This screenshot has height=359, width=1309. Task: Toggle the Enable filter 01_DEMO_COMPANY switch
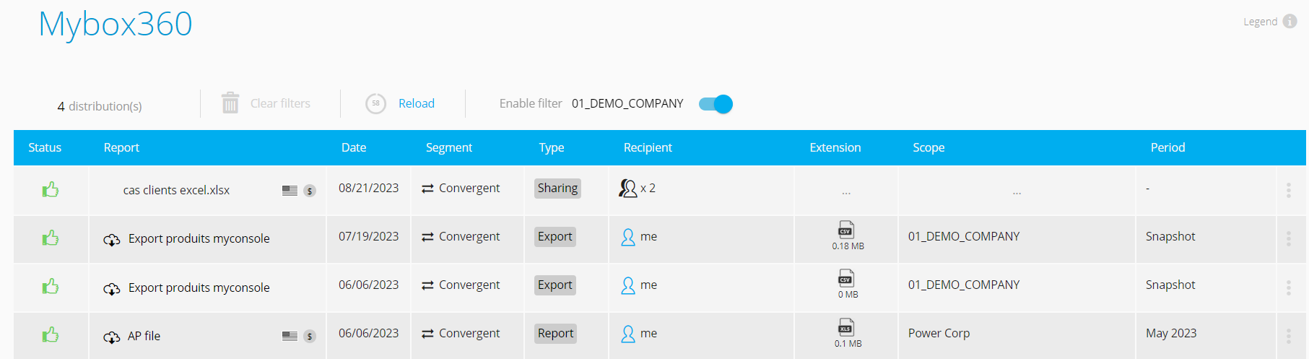pyautogui.click(x=716, y=104)
